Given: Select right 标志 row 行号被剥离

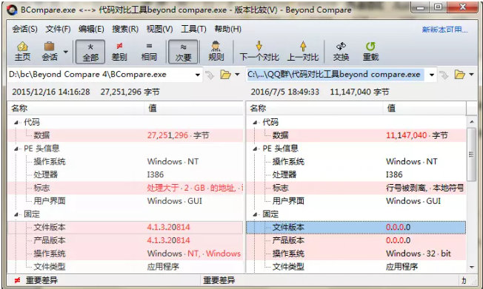Looking at the screenshot, I should (356, 188).
